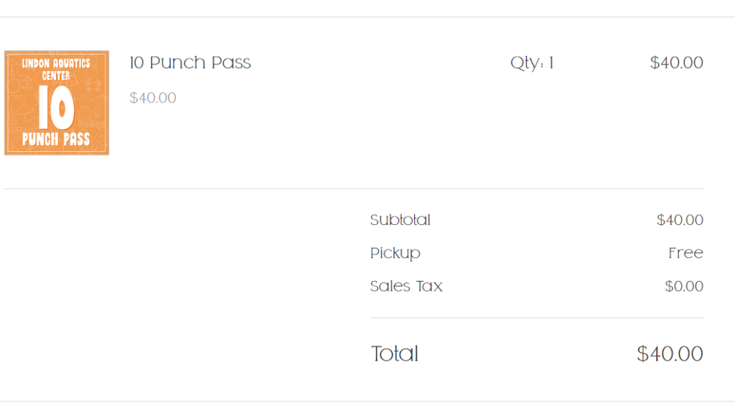Click the 10 Punch Pass product title
This screenshot has height=410, width=735.
190,62
